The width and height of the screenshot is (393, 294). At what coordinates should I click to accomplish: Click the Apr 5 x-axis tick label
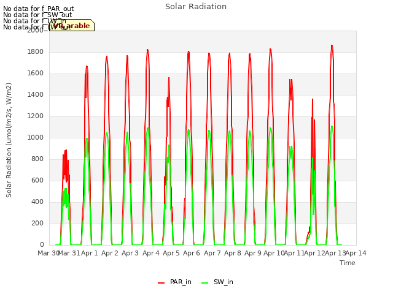[x=171, y=253]
